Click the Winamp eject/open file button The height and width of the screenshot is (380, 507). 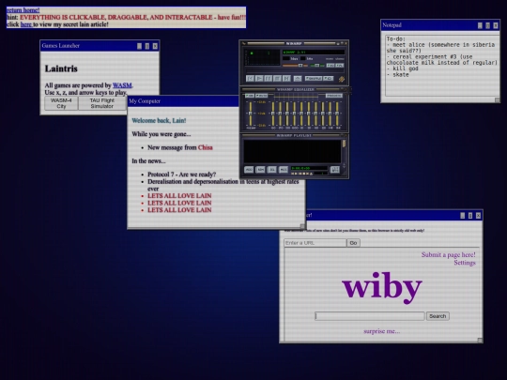298,79
